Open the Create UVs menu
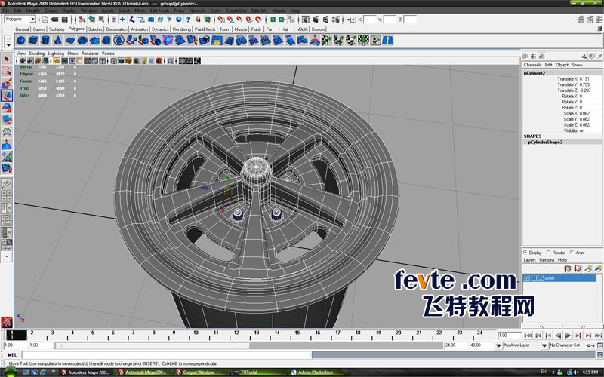Screen dimensions: 604x377 (236, 11)
